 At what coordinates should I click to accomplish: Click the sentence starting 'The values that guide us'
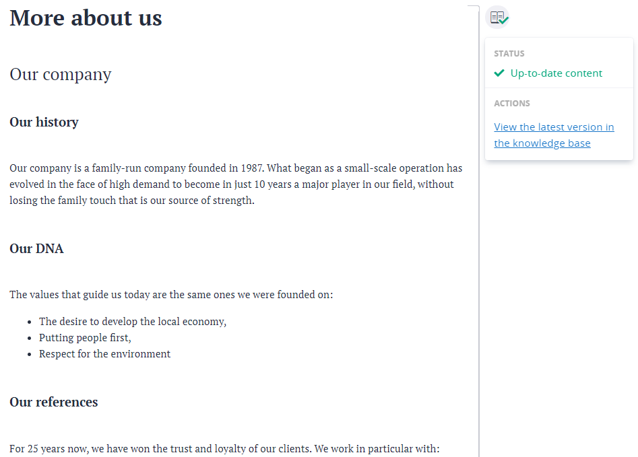(171, 295)
